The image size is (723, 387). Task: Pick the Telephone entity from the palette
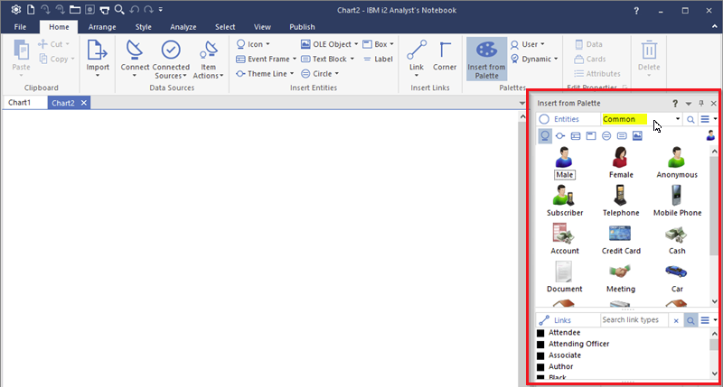[x=620, y=195]
